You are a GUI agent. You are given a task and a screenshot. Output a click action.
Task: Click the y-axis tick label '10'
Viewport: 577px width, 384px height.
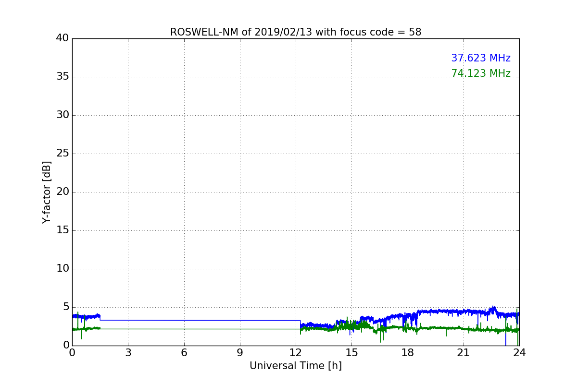63,268
